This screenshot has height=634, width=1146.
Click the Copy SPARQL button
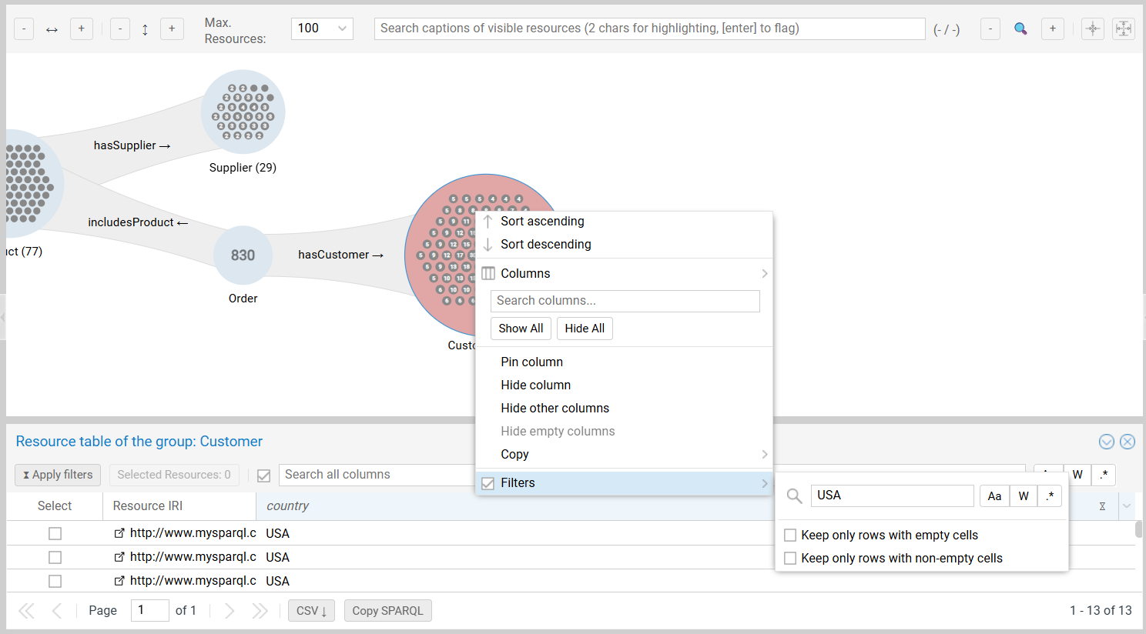coord(387,610)
